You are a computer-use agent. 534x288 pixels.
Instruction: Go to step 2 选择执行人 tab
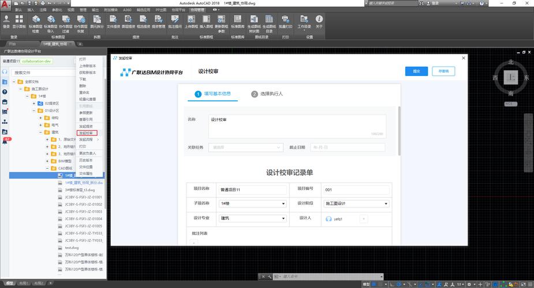pyautogui.click(x=267, y=94)
